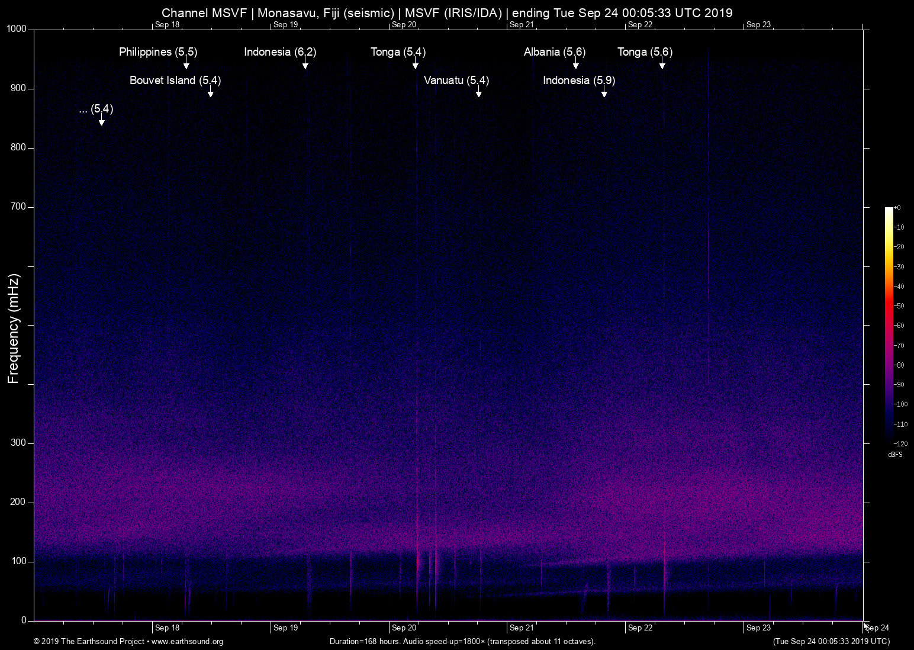Image resolution: width=914 pixels, height=650 pixels.
Task: Click the Tonga (5.4) earthquake label
Action: click(x=398, y=52)
